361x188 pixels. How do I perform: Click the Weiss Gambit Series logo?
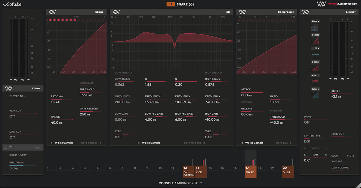coord(338,4)
